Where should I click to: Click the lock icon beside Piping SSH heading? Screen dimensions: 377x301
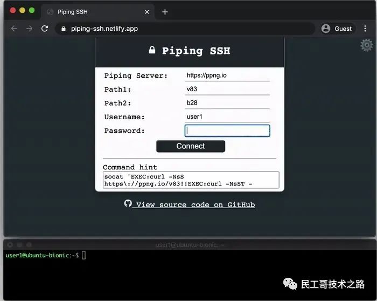coord(152,50)
